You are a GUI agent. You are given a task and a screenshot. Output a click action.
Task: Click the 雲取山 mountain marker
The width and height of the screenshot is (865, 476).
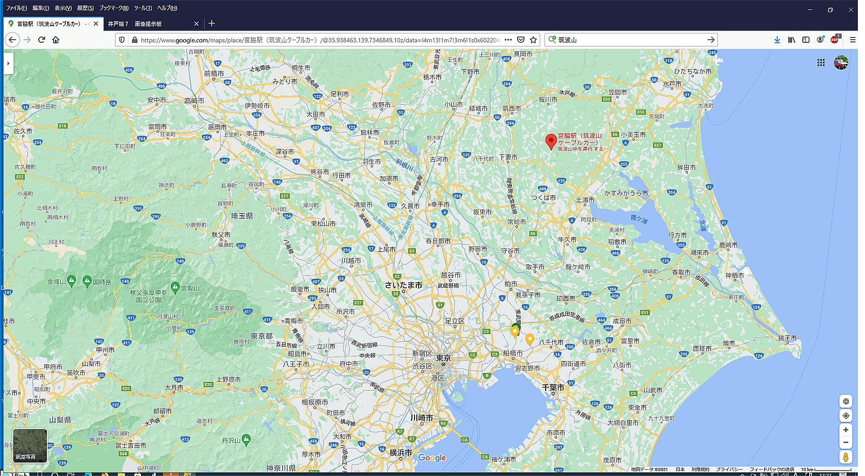[x=175, y=287]
